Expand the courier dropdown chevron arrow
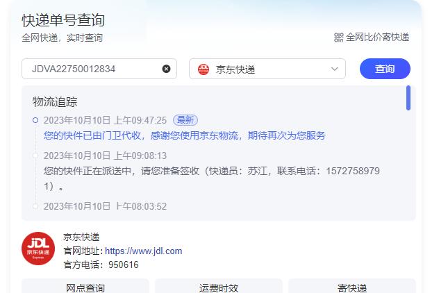This screenshot has width=448, height=293. point(335,69)
